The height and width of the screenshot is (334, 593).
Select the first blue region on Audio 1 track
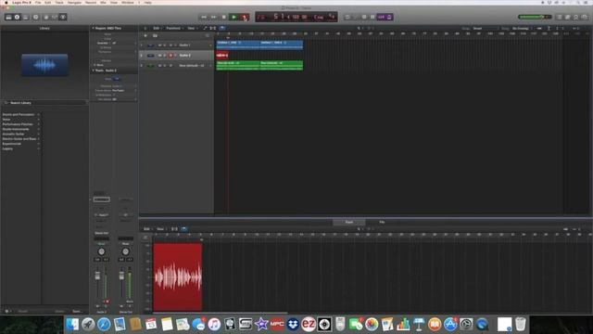(x=238, y=45)
